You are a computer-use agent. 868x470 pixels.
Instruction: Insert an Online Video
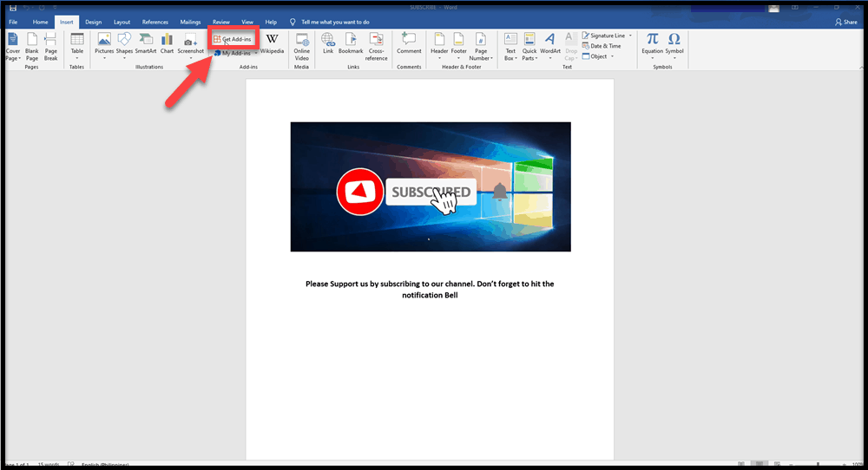[302, 47]
